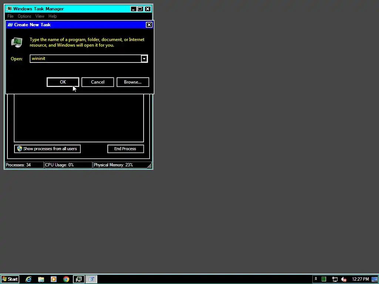This screenshot has width=379, height=284.
Task: Launch Internet Explorer from the taskbar
Action: point(28,280)
